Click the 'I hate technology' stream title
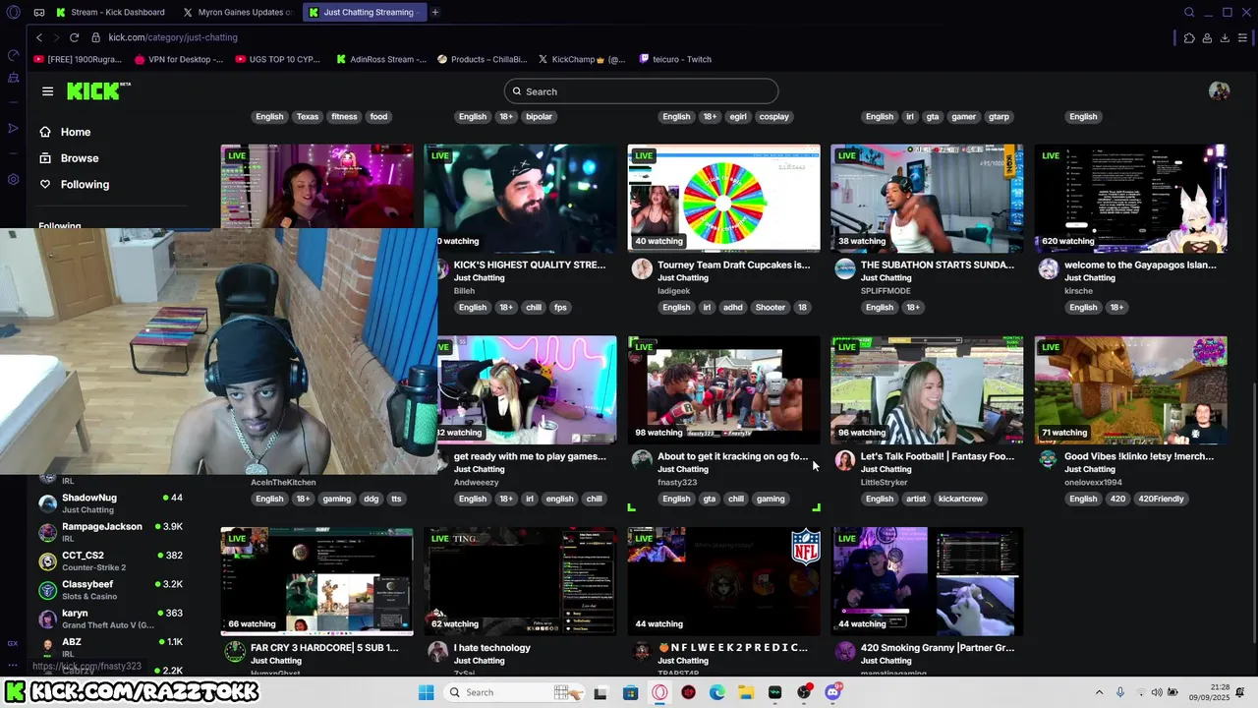The width and height of the screenshot is (1258, 708). pyautogui.click(x=492, y=648)
